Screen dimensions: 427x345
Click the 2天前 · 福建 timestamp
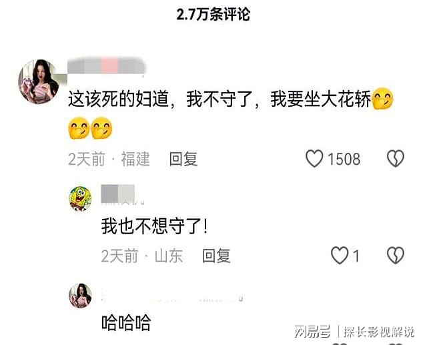109,159
